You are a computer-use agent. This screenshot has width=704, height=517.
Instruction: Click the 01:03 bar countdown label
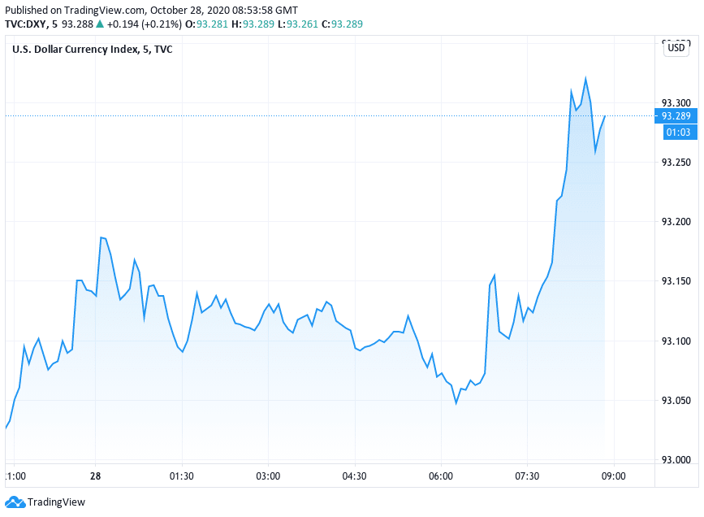pyautogui.click(x=677, y=132)
